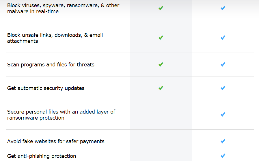Click blue checkmark for unsafe links row

pos(223,38)
